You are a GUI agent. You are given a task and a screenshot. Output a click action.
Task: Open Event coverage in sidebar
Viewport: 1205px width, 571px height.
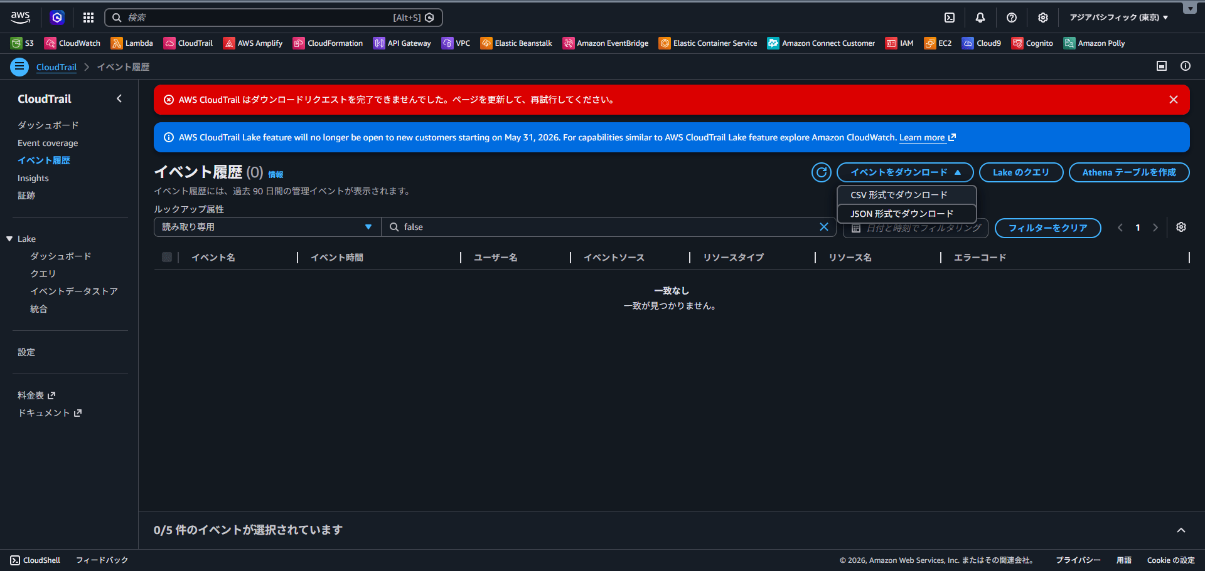tap(48, 143)
